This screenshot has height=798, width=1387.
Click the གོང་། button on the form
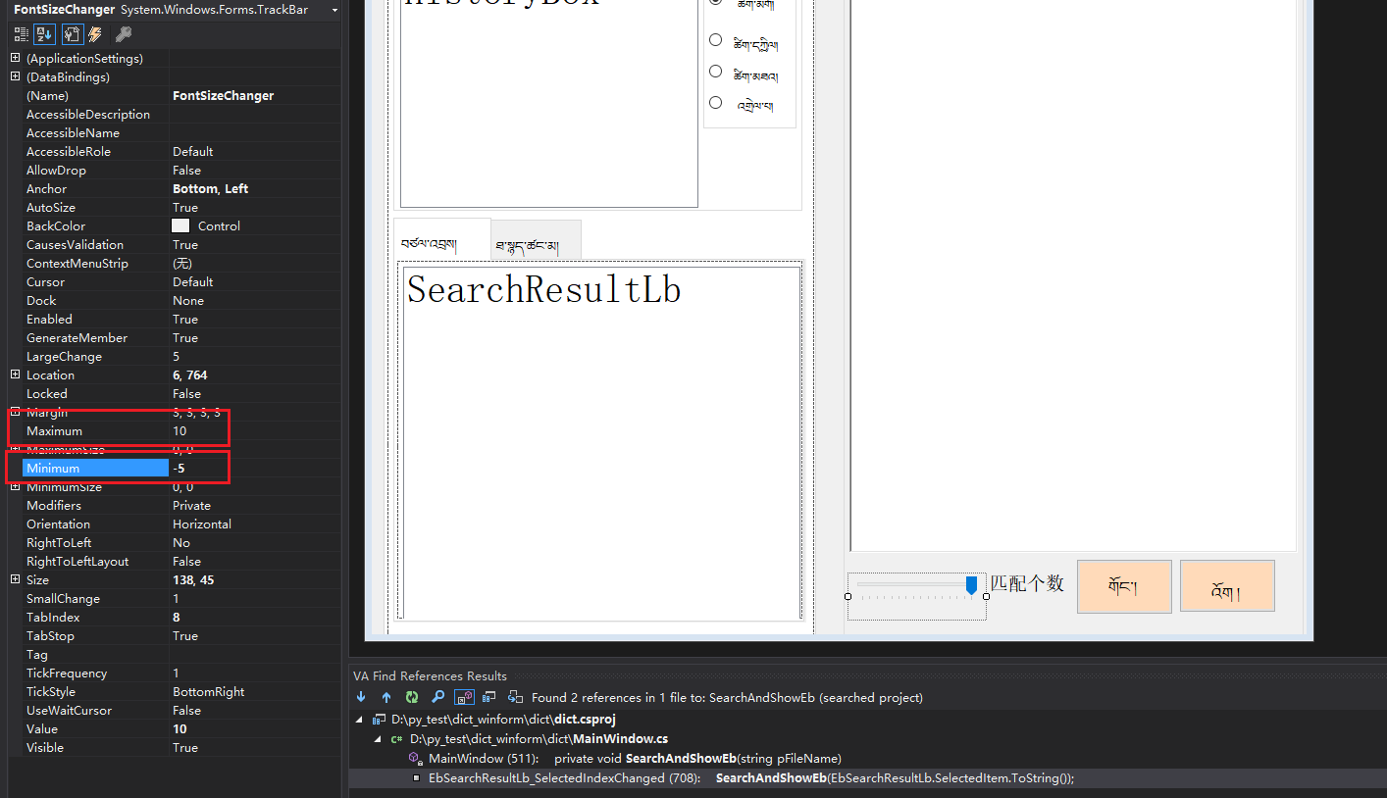1124,586
